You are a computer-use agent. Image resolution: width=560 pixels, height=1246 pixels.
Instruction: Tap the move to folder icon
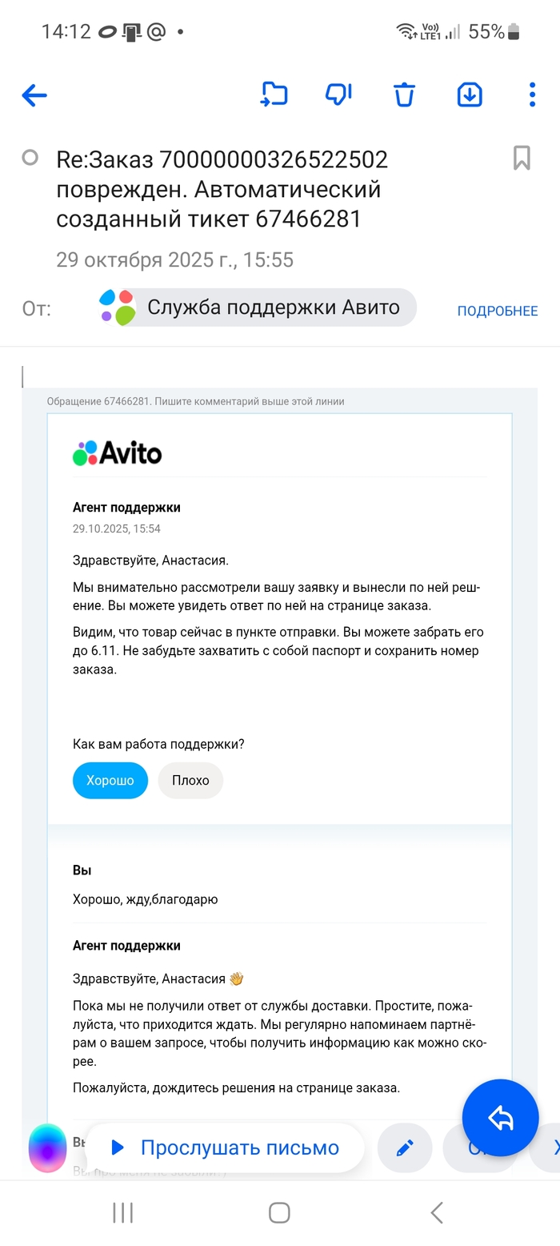(x=274, y=94)
